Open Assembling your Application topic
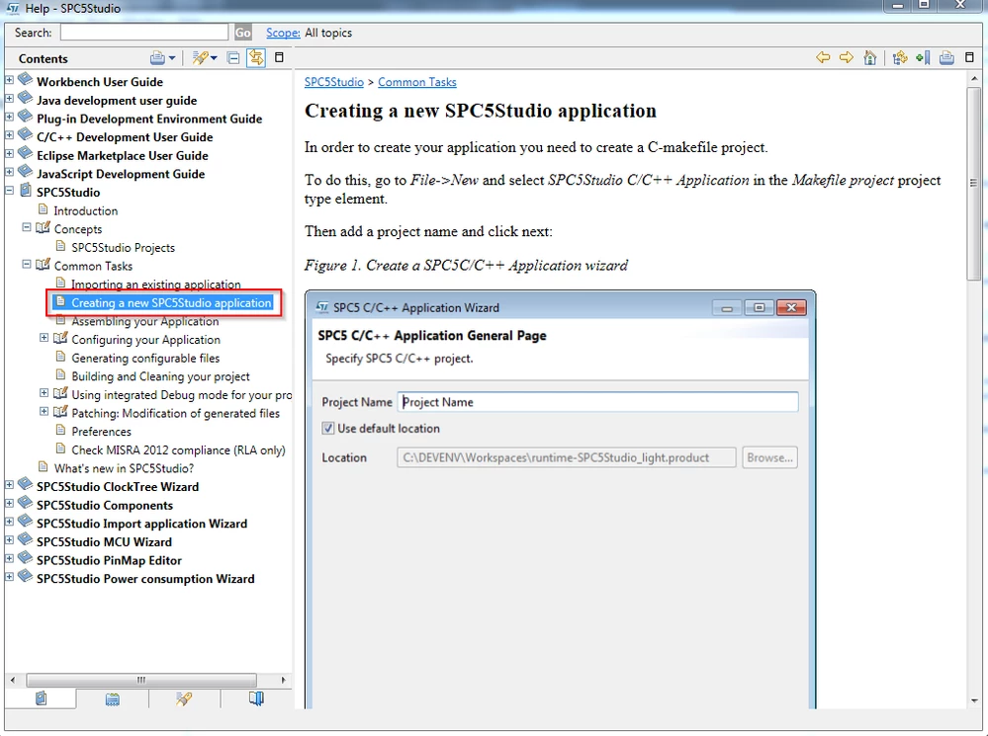988x736 pixels. (x=145, y=321)
